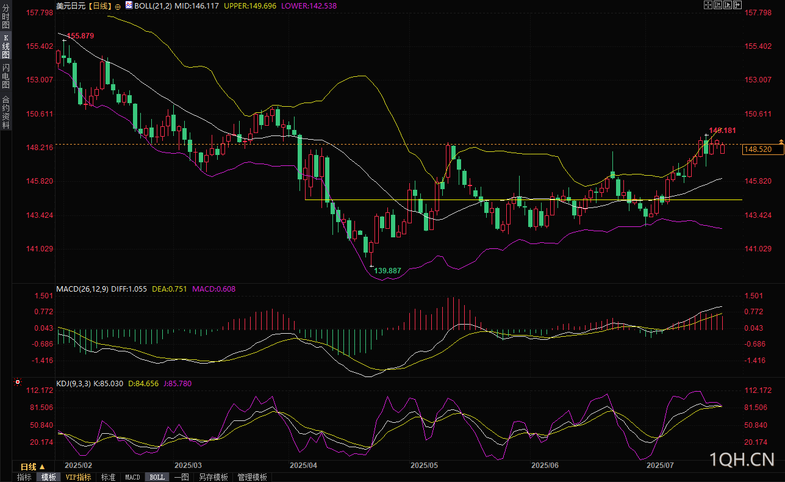
Task: Click the shift-chart-right arrow icon
Action: tap(737, 5)
